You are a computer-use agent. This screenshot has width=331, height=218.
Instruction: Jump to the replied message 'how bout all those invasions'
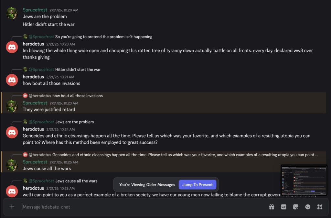pos(78,96)
